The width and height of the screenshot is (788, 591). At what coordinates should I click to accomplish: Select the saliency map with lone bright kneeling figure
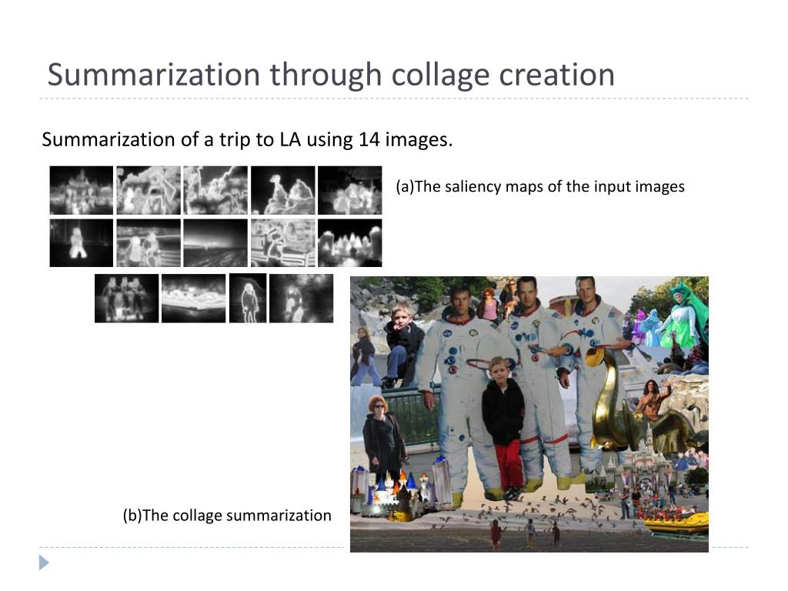click(x=82, y=242)
